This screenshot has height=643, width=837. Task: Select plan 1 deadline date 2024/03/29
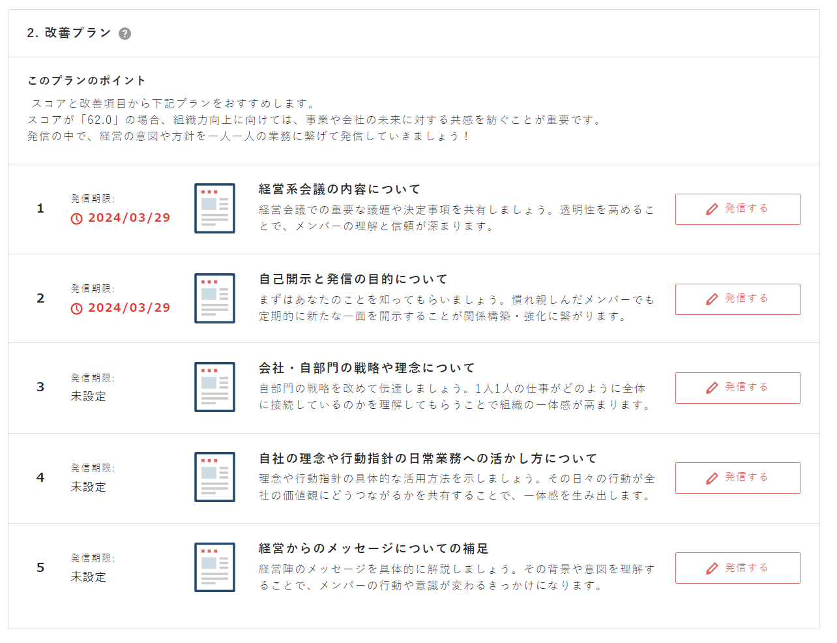129,218
